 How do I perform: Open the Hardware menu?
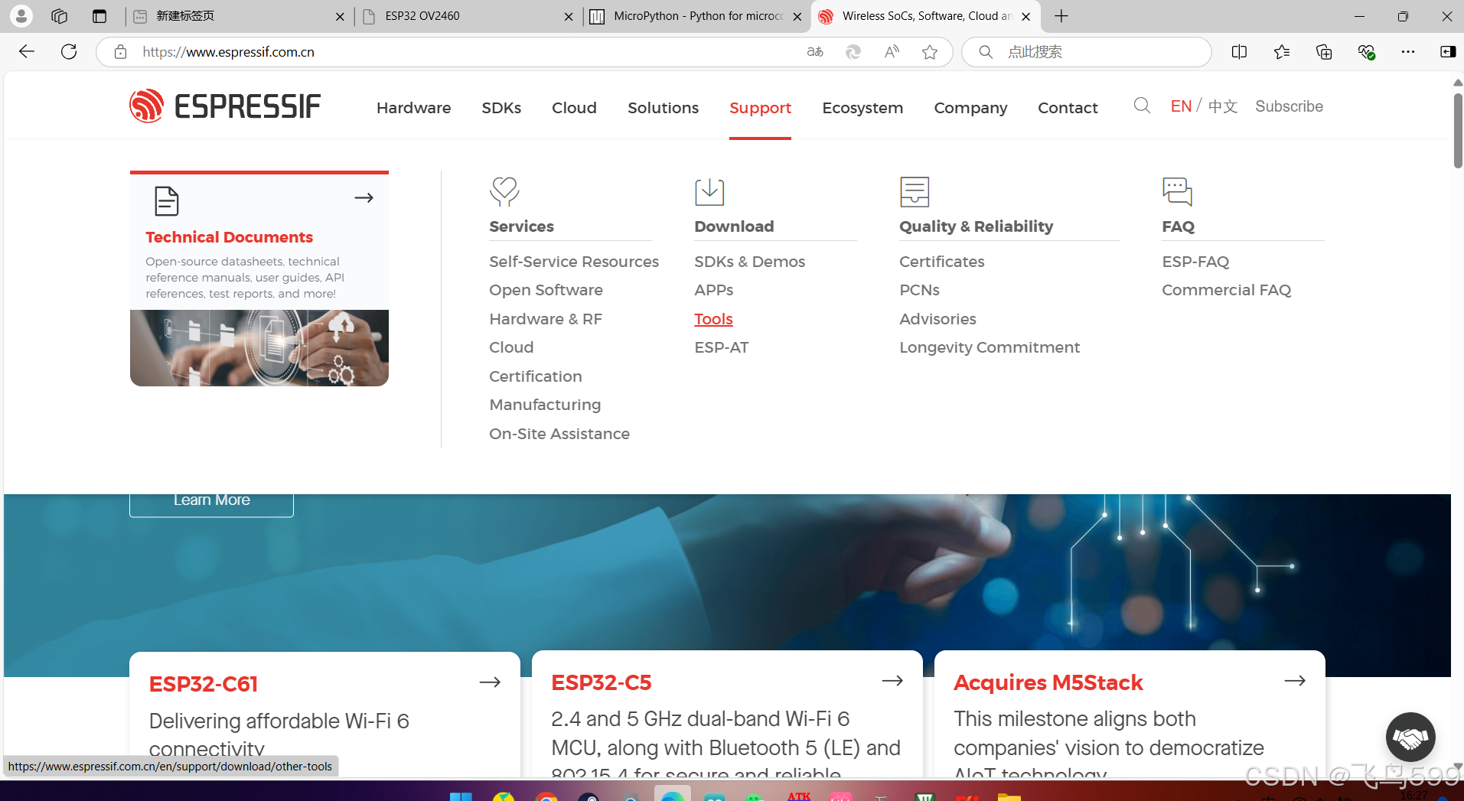tap(413, 108)
